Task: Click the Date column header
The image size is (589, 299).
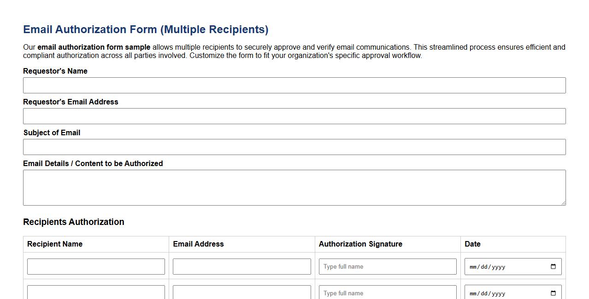Action: (x=473, y=244)
